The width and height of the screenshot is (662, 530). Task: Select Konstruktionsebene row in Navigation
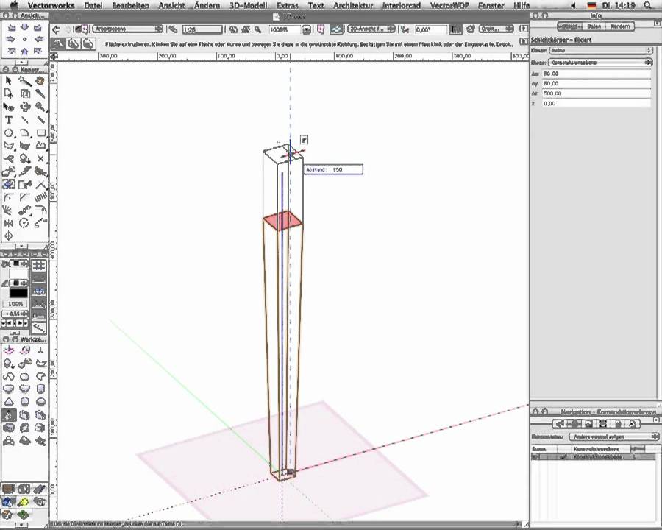click(594, 457)
